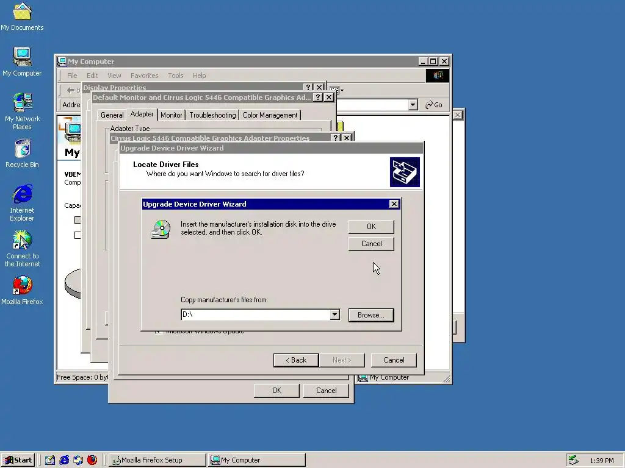This screenshot has height=468, width=625.
Task: Open Edit menu in My Computer
Action: pos(92,76)
